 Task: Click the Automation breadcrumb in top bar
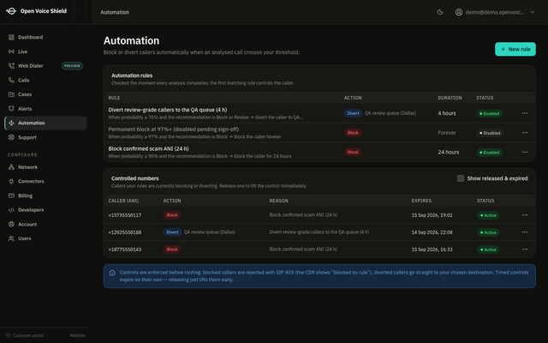pyautogui.click(x=115, y=12)
